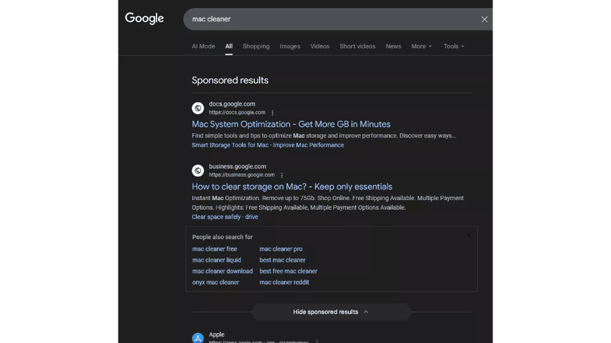The image size is (611, 343).
Task: Click the Apple result site name
Action: (x=217, y=335)
